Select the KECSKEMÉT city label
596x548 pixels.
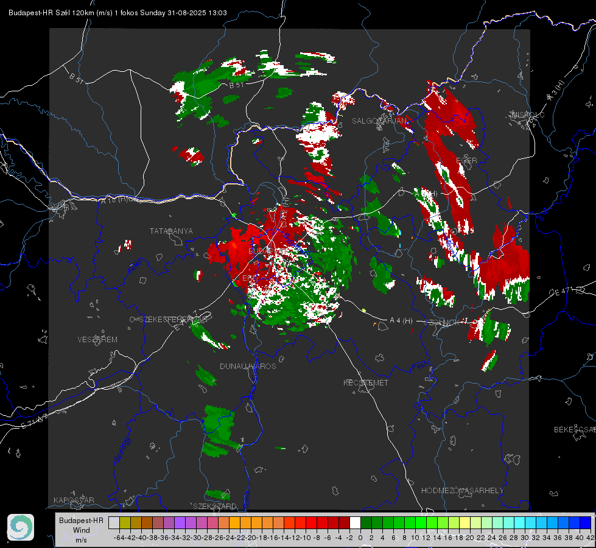(366, 382)
